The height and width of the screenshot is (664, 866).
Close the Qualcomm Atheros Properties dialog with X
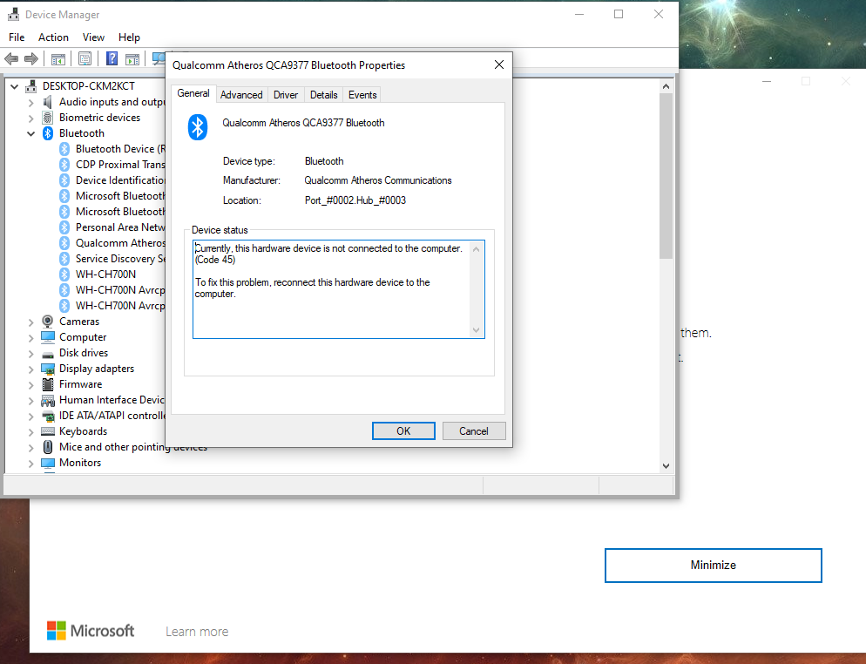499,64
